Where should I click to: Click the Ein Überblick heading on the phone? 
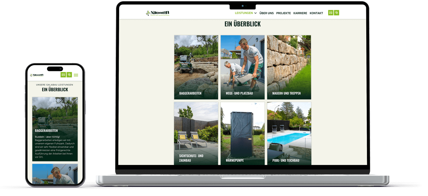(x=55, y=89)
